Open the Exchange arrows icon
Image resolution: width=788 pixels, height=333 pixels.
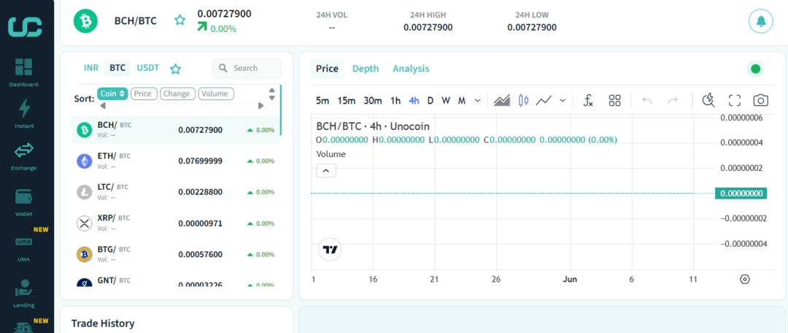24,150
